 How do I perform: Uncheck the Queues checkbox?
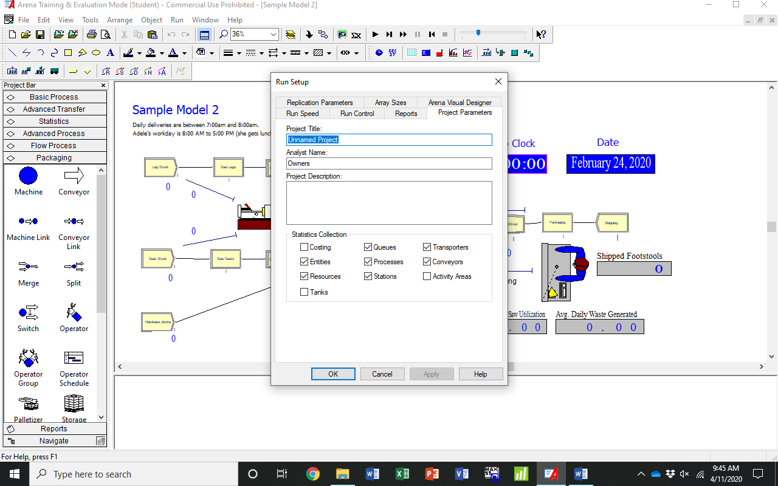click(368, 247)
